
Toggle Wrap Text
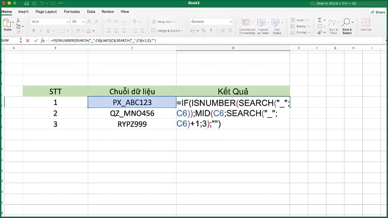coord(163,22)
